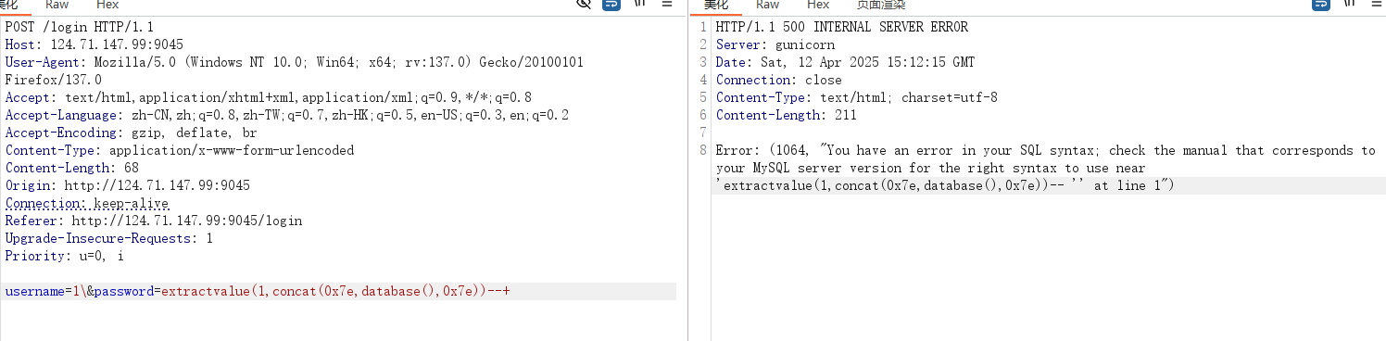This screenshot has width=1386, height=341.
Task: Switch the response pane to the Raw tab
Action: click(x=767, y=5)
